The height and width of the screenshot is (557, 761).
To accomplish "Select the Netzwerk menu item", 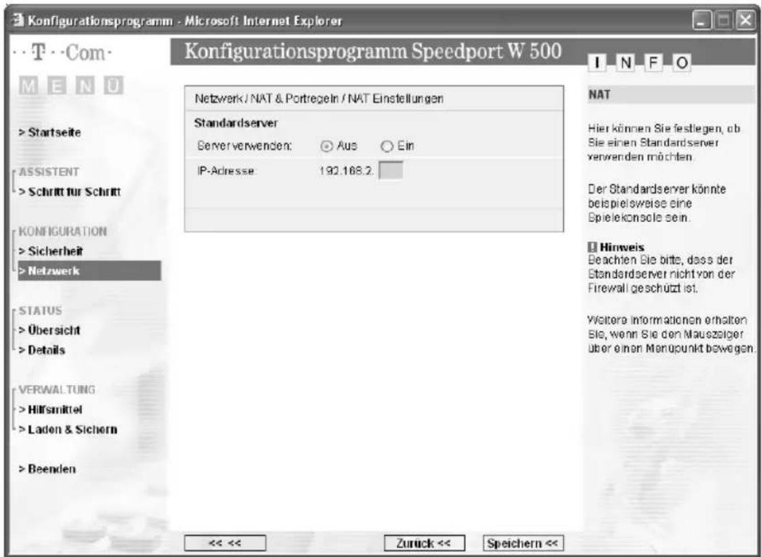I will pyautogui.click(x=89, y=271).
